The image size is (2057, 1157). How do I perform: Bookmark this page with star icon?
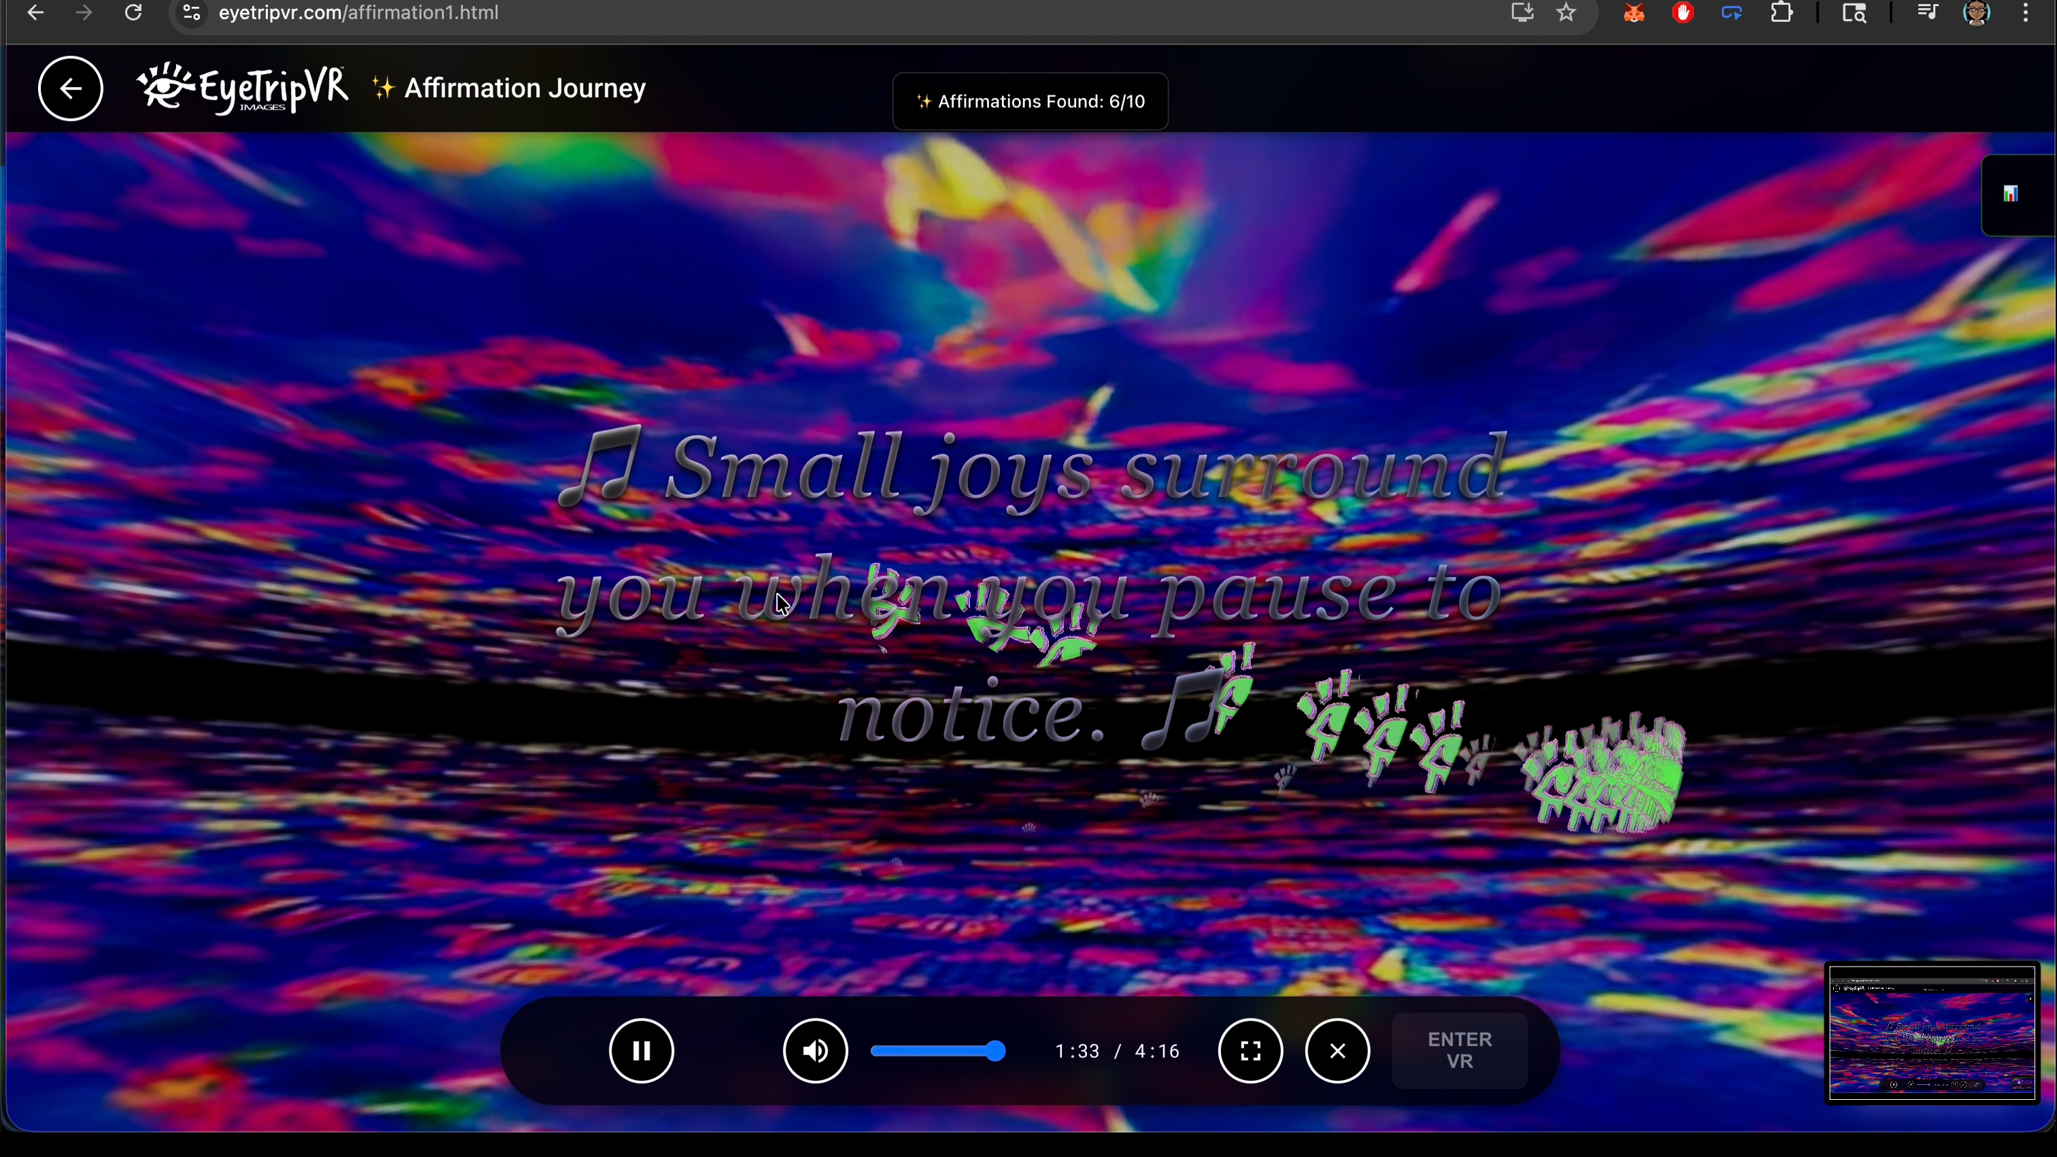[x=1567, y=13]
